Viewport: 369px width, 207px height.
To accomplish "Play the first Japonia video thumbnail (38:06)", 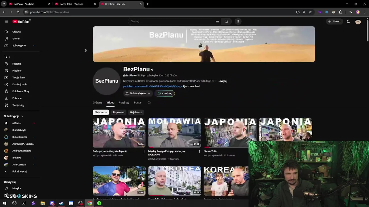I will (x=119, y=133).
